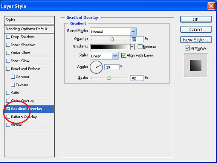
Task: Click the Cancel button
Action: pyautogui.click(x=196, y=29)
